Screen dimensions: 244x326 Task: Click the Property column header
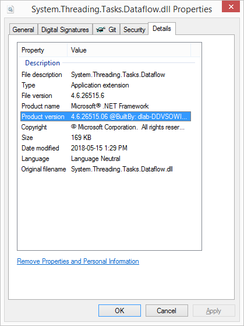point(43,50)
